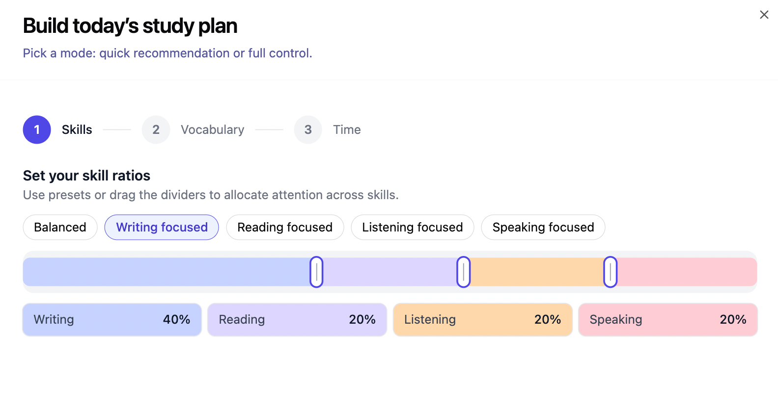Jump to step 3 number circle
778x410 pixels.
308,129
